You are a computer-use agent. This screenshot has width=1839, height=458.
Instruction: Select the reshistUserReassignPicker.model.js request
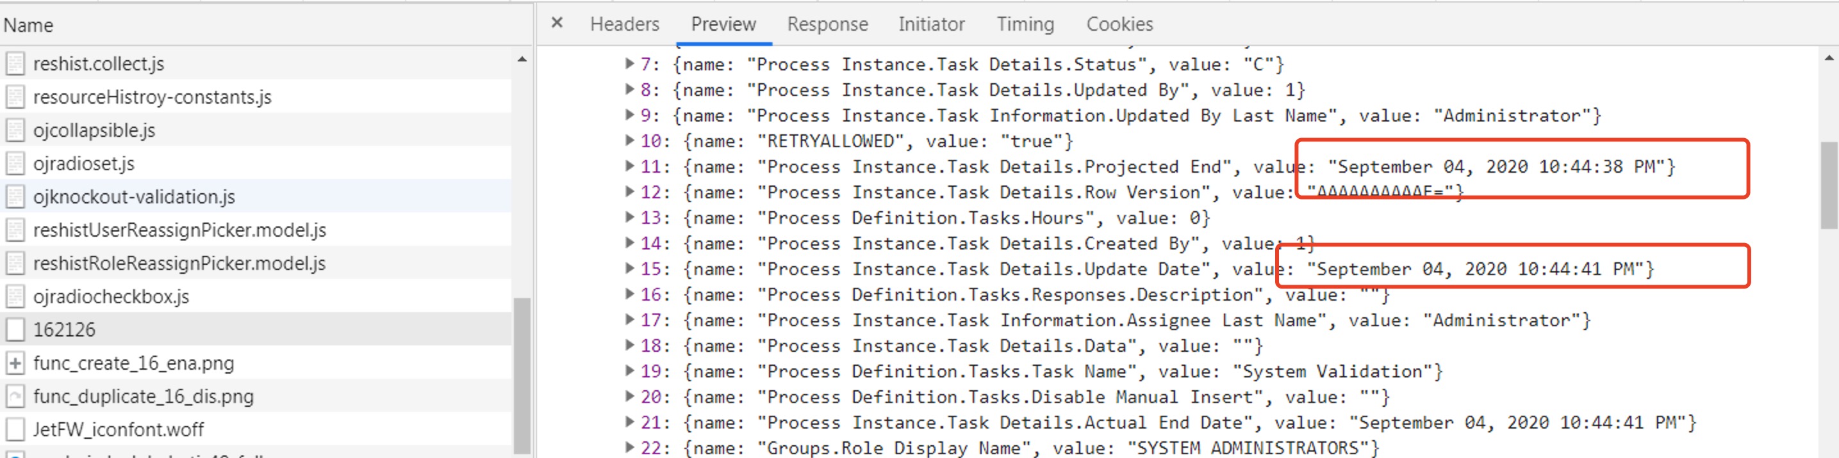[x=256, y=230]
